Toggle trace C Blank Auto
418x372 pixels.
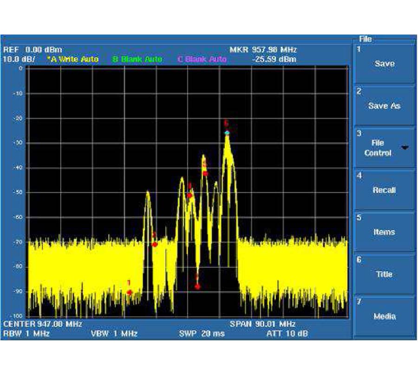coord(202,60)
